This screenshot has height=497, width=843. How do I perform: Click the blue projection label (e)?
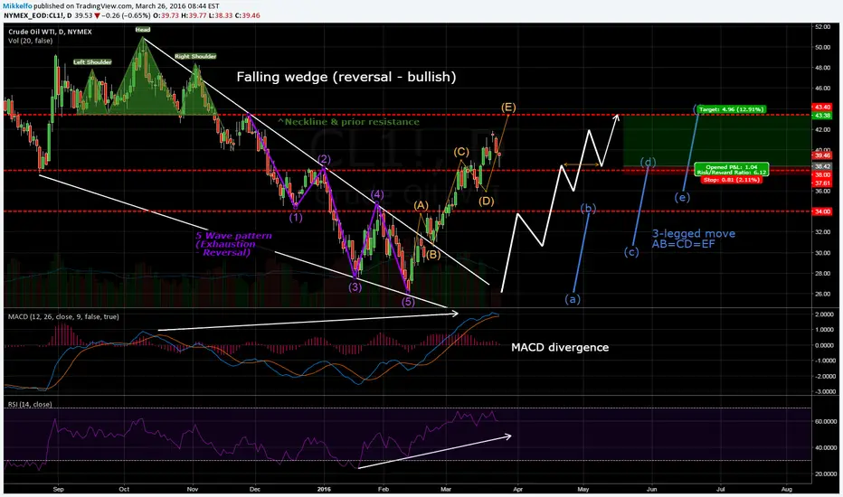[682, 197]
